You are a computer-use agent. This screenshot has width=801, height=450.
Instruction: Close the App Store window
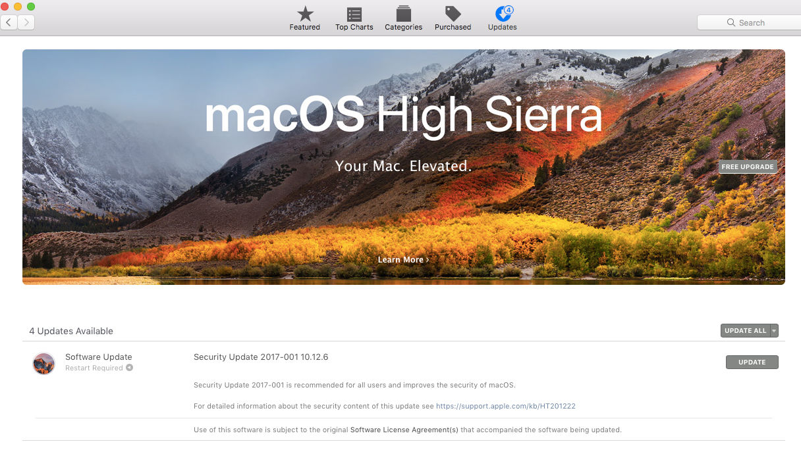[5, 7]
